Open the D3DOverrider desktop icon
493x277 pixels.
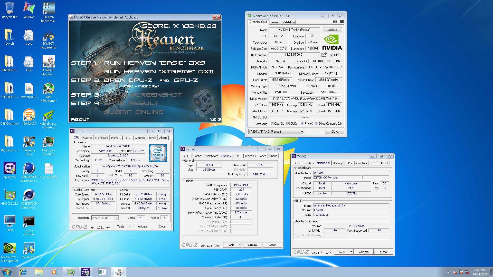click(x=10, y=117)
